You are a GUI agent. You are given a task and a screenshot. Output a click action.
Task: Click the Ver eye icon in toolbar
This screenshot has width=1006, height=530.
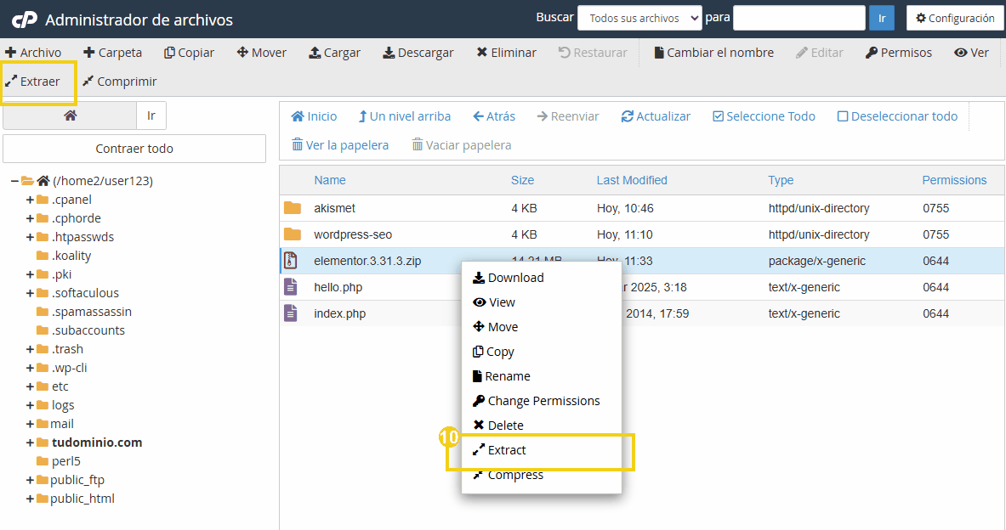[x=961, y=53]
